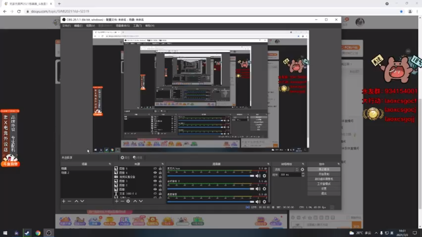The width and height of the screenshot is (422, 237).
Task: Open the 帮助(H) menu in OBS
Action: click(x=150, y=26)
